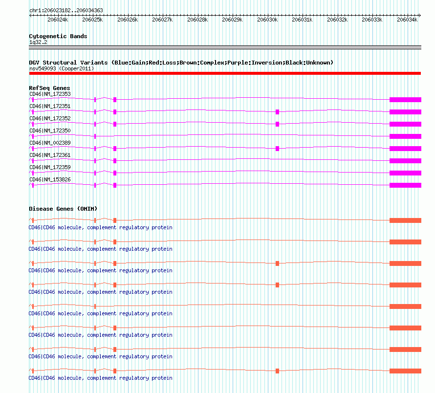The height and width of the screenshot is (393, 435).
Task: Click NM_002389's small exon near 206030k
Action: coord(277,149)
